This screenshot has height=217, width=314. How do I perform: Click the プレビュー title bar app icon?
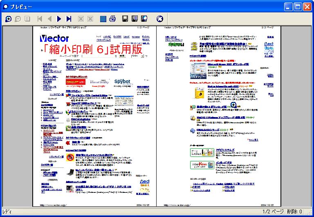click(6, 7)
